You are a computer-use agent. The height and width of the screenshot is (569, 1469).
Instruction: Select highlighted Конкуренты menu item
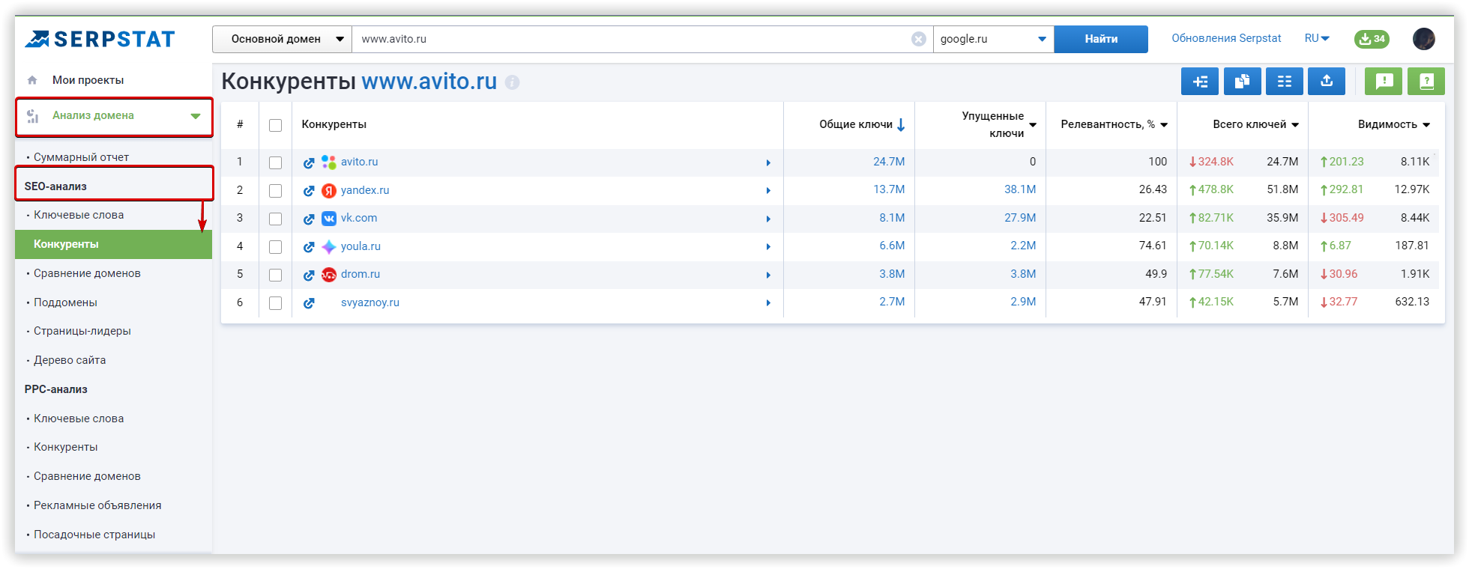point(113,244)
